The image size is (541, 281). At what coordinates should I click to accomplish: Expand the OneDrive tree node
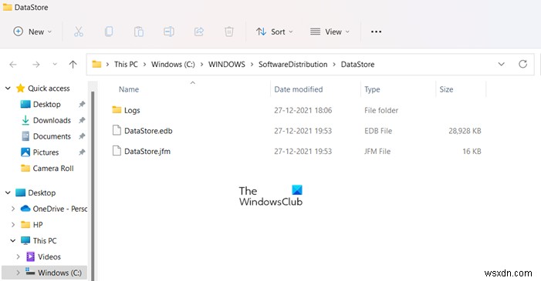click(x=13, y=209)
